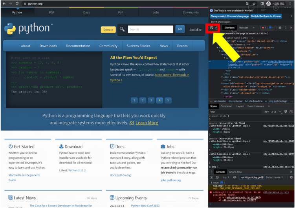The height and width of the screenshot is (208, 295).
Task: Add a new style rule plus icon
Action: [280, 112]
